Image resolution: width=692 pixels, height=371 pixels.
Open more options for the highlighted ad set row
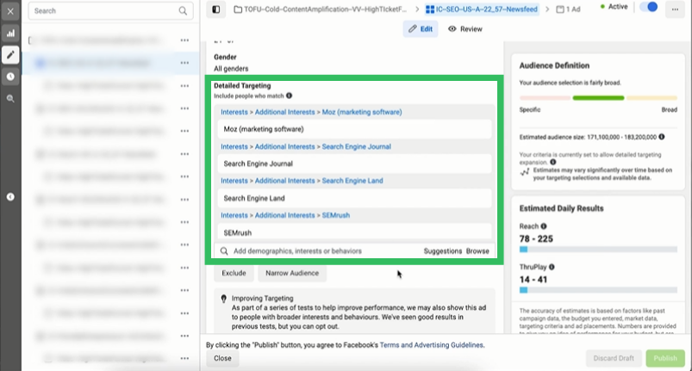click(x=184, y=63)
